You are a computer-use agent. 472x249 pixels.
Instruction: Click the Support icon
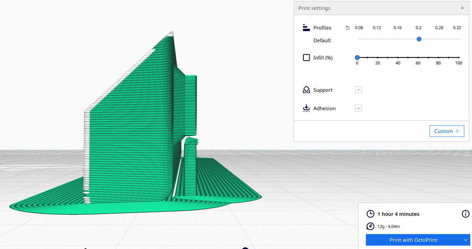tap(306, 90)
